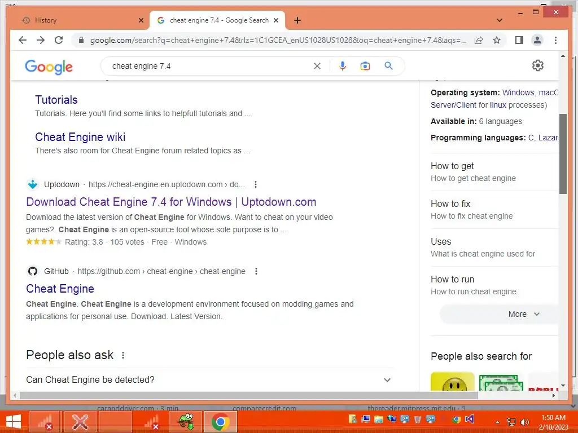578x433 pixels.
Task: Switch to Chrome in taskbar
Action: [x=221, y=422]
